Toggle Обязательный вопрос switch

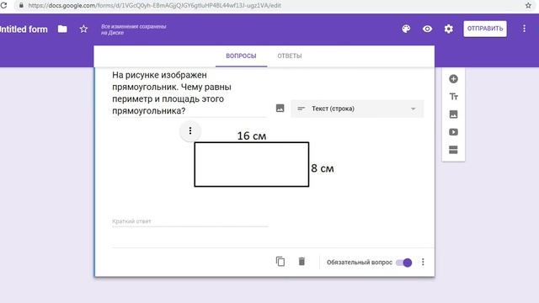(x=404, y=263)
